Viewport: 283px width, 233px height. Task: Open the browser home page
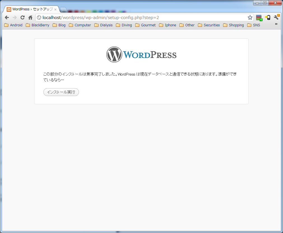click(x=30, y=18)
